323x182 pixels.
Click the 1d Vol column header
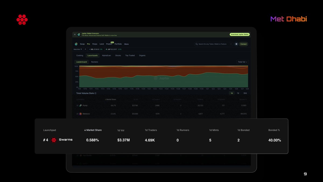121,130
